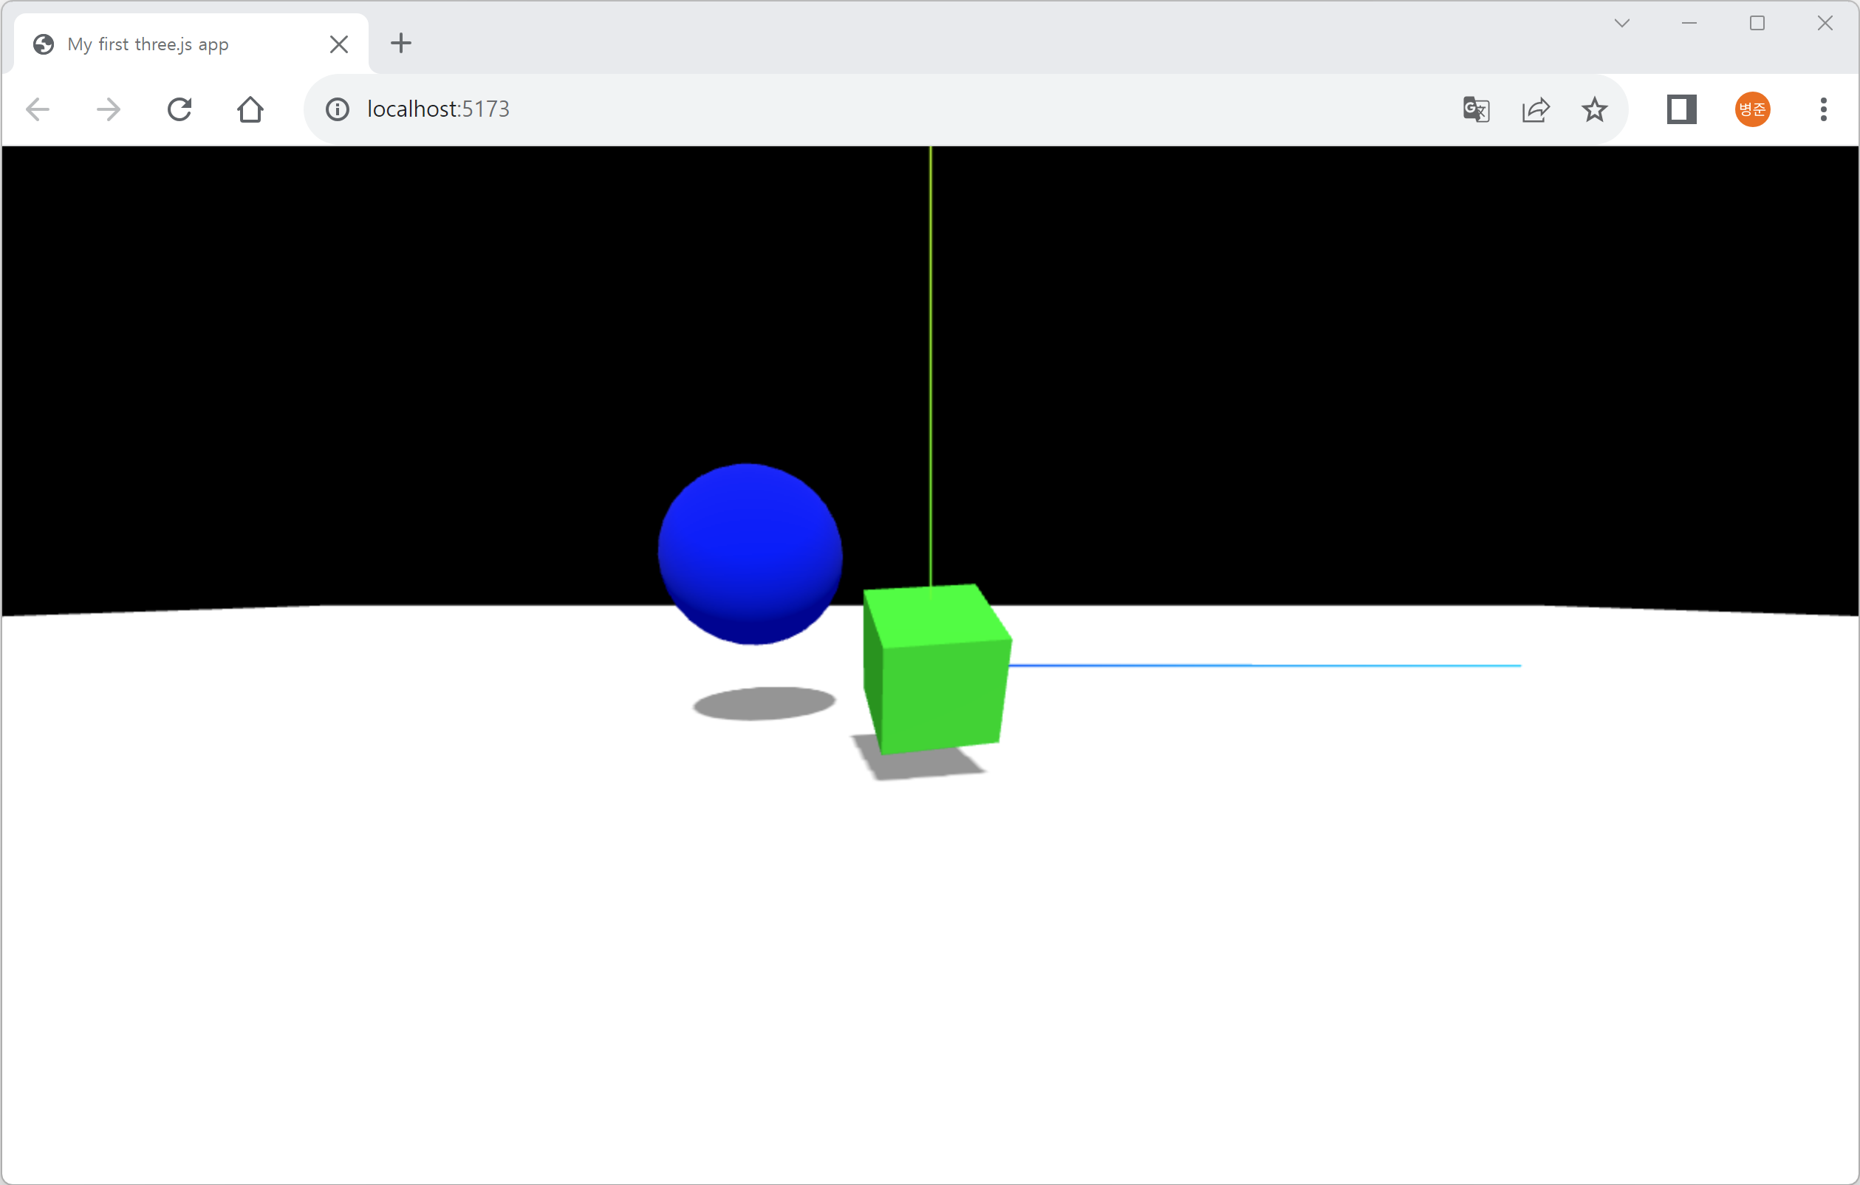Click the sphere's oval shadow on the floor

(764, 703)
